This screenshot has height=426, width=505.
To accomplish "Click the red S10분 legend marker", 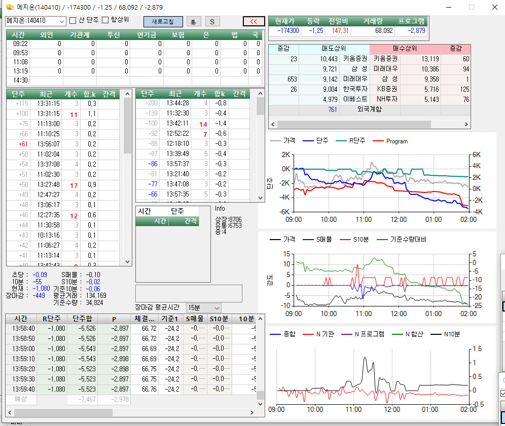I will [x=345, y=240].
